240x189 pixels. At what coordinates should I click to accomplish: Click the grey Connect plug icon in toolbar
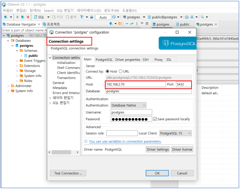(x=18, y=17)
